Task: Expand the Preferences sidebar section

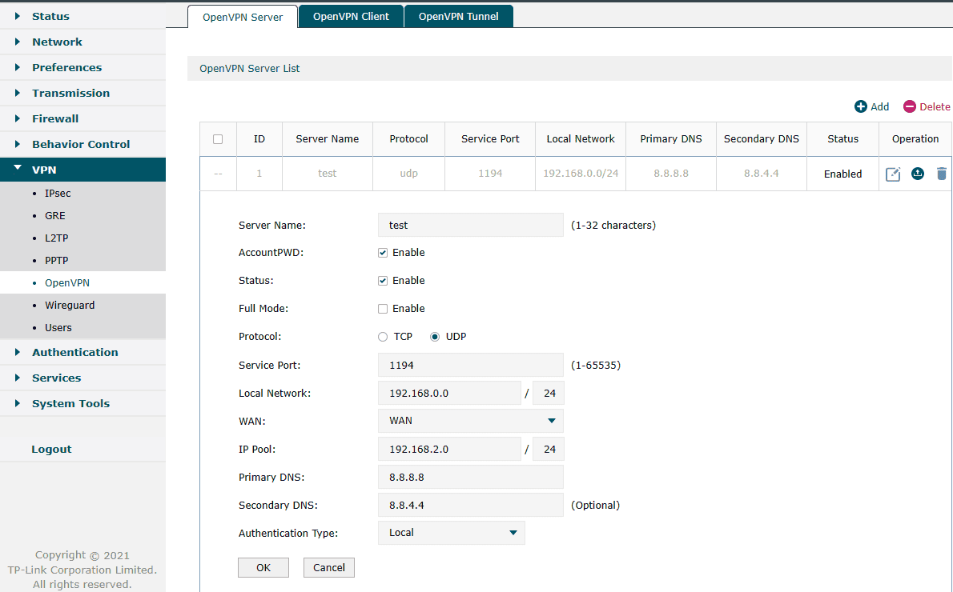Action: coord(82,67)
